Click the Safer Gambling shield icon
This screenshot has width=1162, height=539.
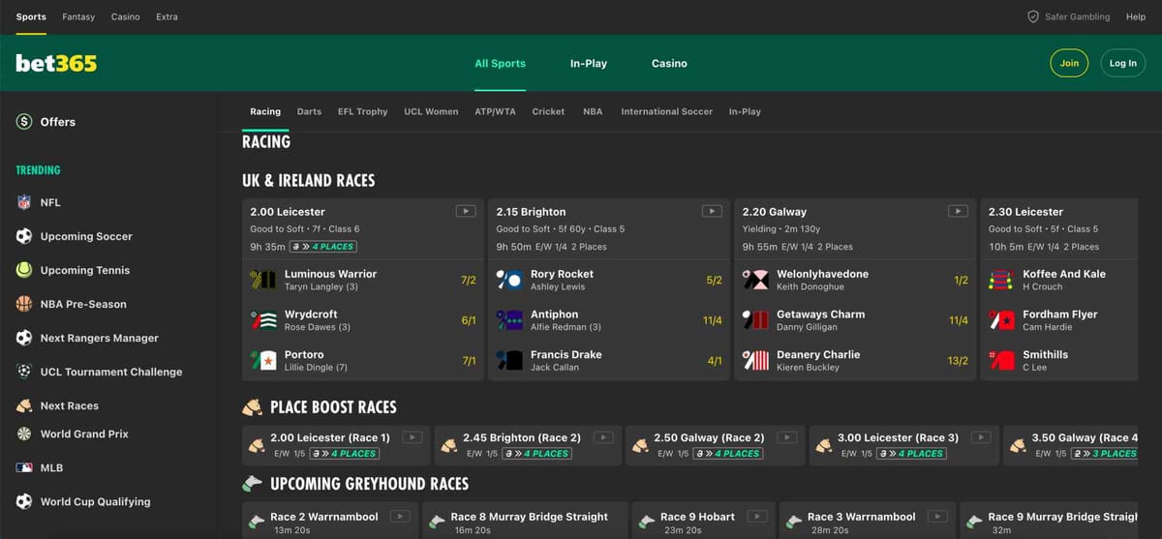coord(1033,16)
